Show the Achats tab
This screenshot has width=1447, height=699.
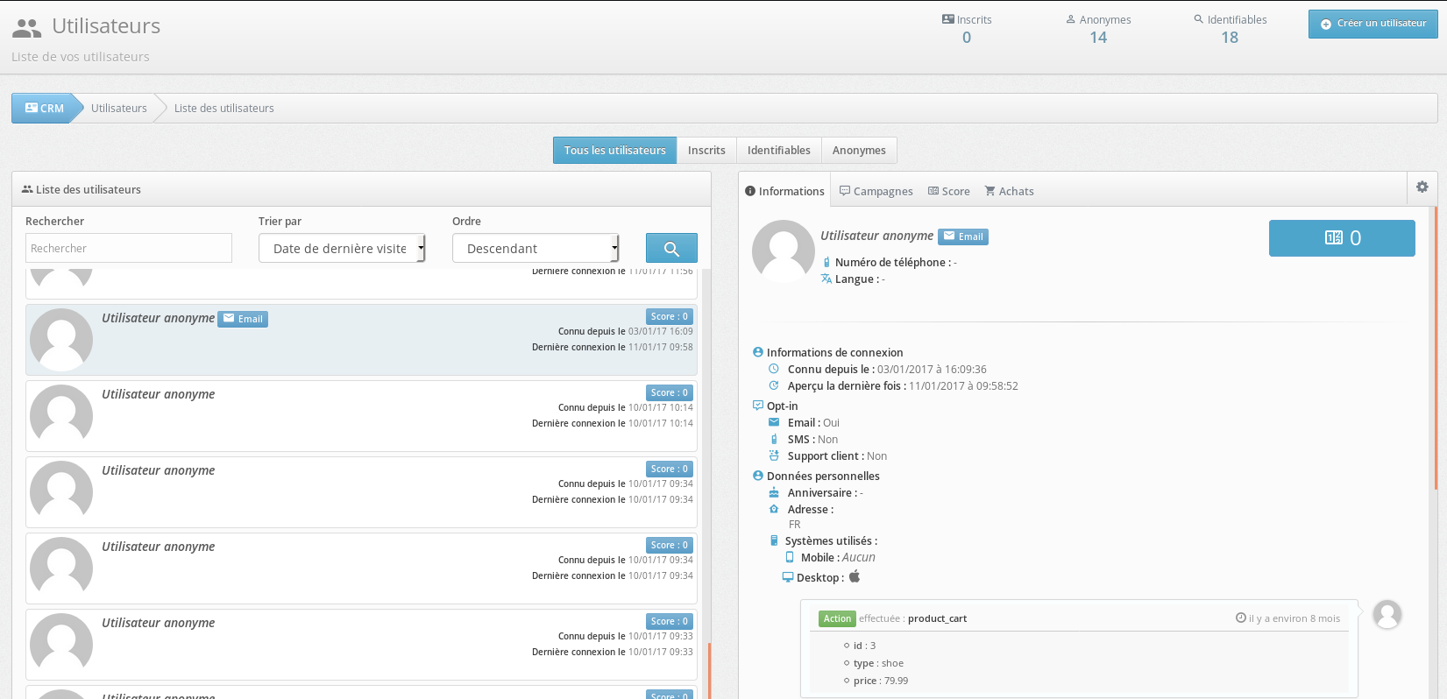(x=1009, y=191)
